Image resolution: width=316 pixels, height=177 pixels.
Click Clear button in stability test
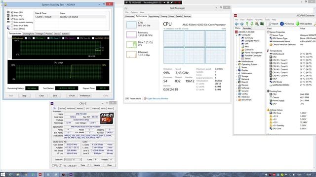pyautogui.click(x=41, y=96)
